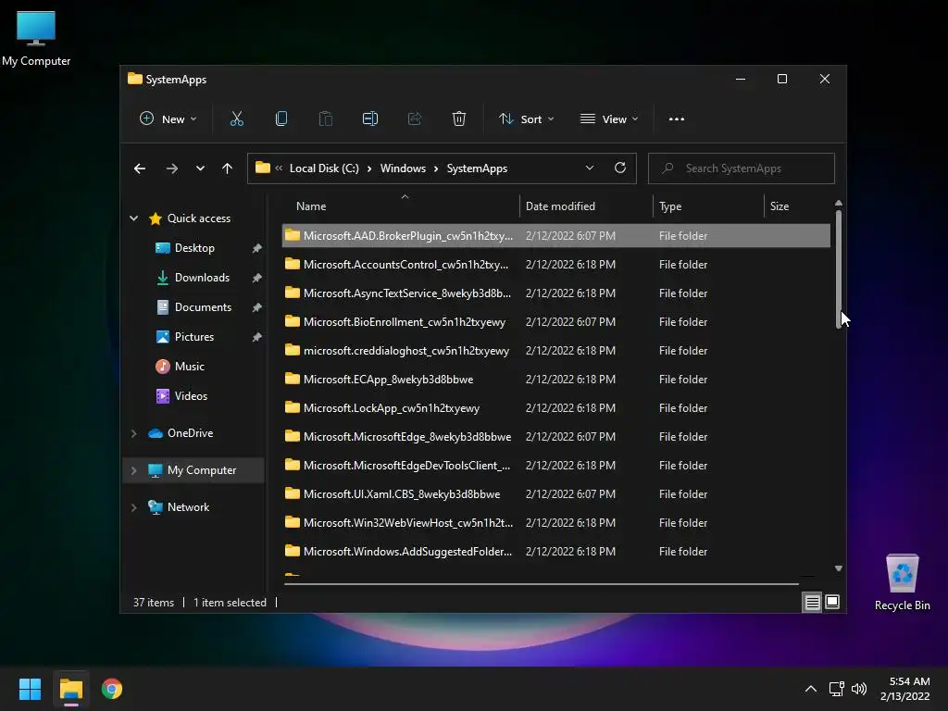Show hidden path with breadcrumb double chevron
This screenshot has width=948, height=711.
(x=279, y=168)
